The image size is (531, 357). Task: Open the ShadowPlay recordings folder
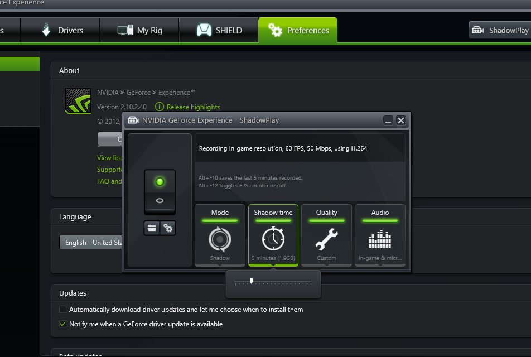(x=152, y=228)
